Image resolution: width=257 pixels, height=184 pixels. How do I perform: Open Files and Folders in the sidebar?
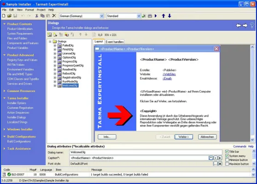click(17, 38)
